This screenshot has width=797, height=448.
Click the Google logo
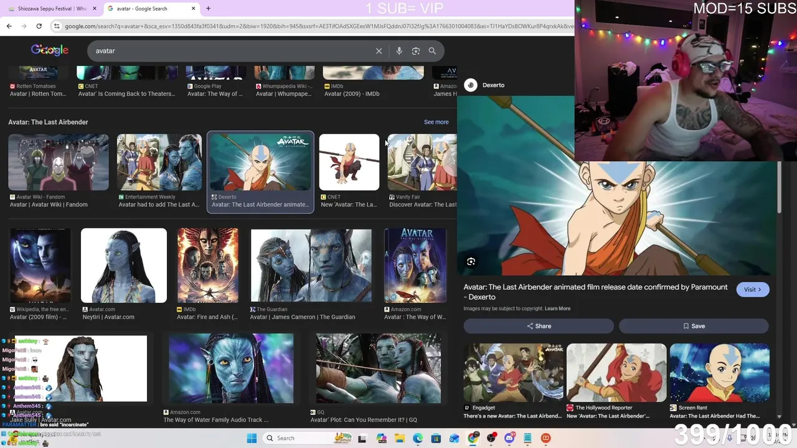tap(50, 50)
